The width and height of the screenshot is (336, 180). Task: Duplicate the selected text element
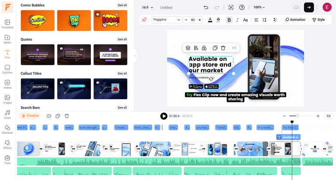(x=215, y=48)
